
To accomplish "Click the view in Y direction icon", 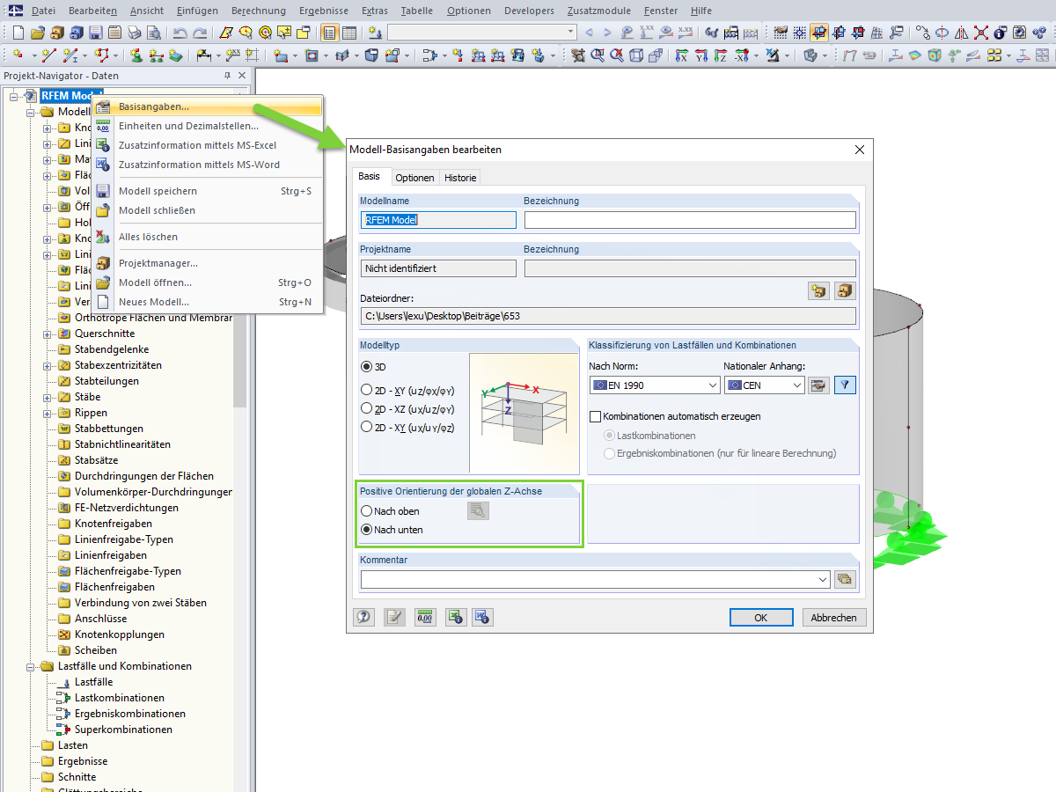I will pos(701,55).
